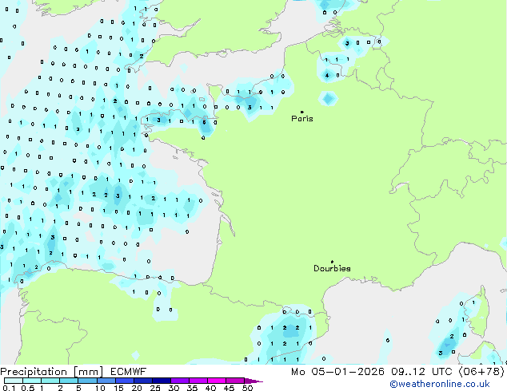Viewport: 507px width, 391px height.
Task: Click the '09..12 UTC' time text
Action: (421, 372)
